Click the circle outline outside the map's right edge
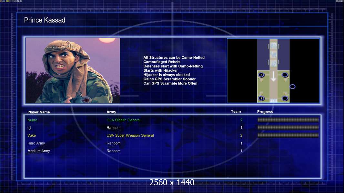344x193 pixels. click(x=292, y=87)
